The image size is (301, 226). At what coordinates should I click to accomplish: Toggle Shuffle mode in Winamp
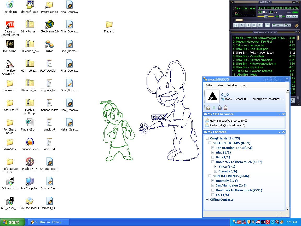click(278, 25)
